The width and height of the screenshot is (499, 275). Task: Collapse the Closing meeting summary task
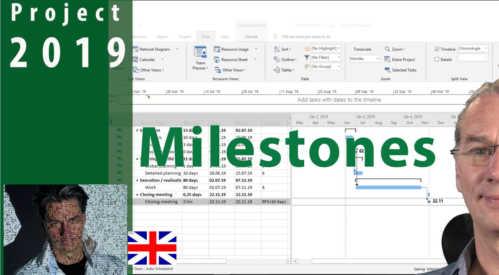click(137, 195)
